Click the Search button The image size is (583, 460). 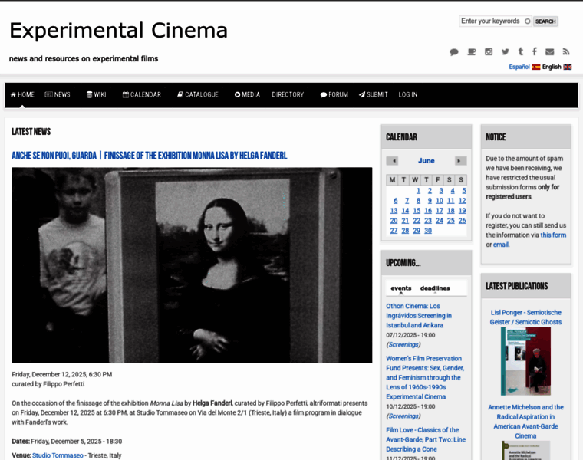click(x=545, y=21)
